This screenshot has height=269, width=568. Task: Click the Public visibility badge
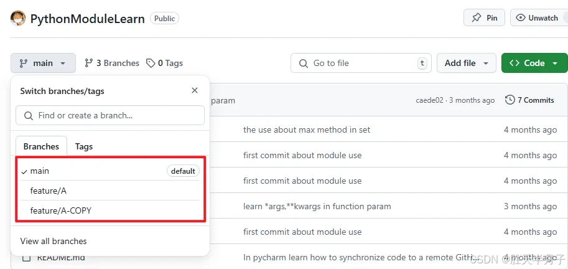[164, 19]
